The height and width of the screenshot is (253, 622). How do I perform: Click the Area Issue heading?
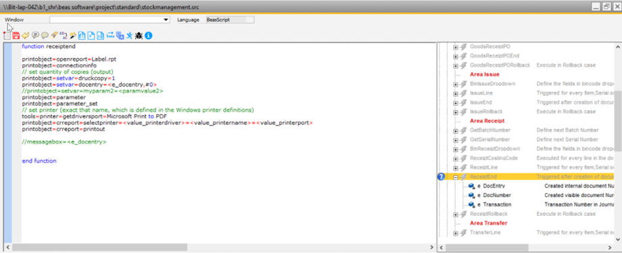point(484,75)
